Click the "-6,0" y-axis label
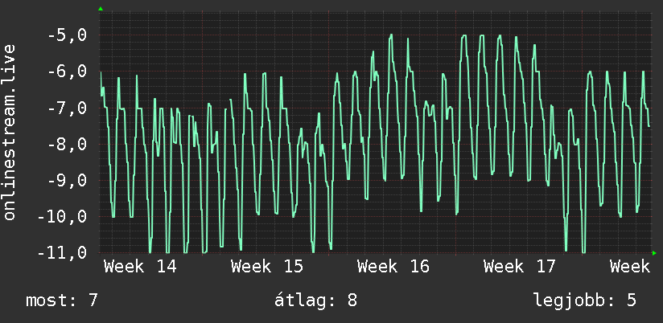 pos(68,72)
